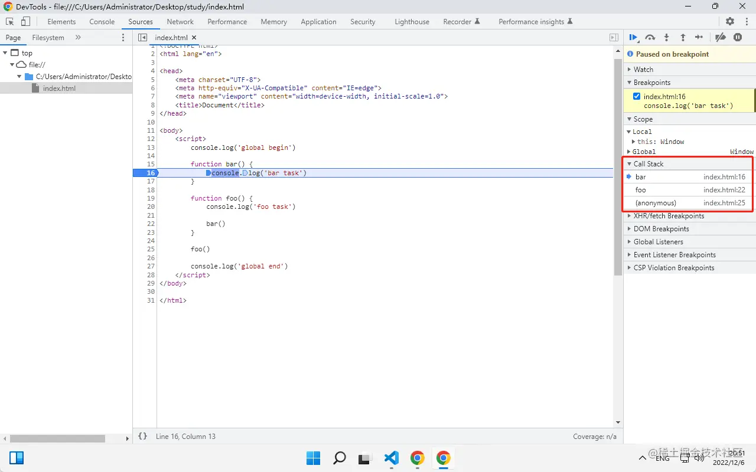The image size is (756, 472).
Task: Select the foo call stack frame
Action: 641,190
